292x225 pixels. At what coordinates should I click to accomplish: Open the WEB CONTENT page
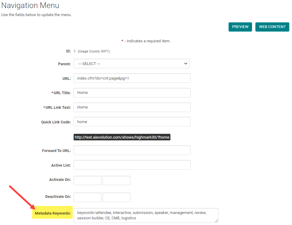(272, 27)
